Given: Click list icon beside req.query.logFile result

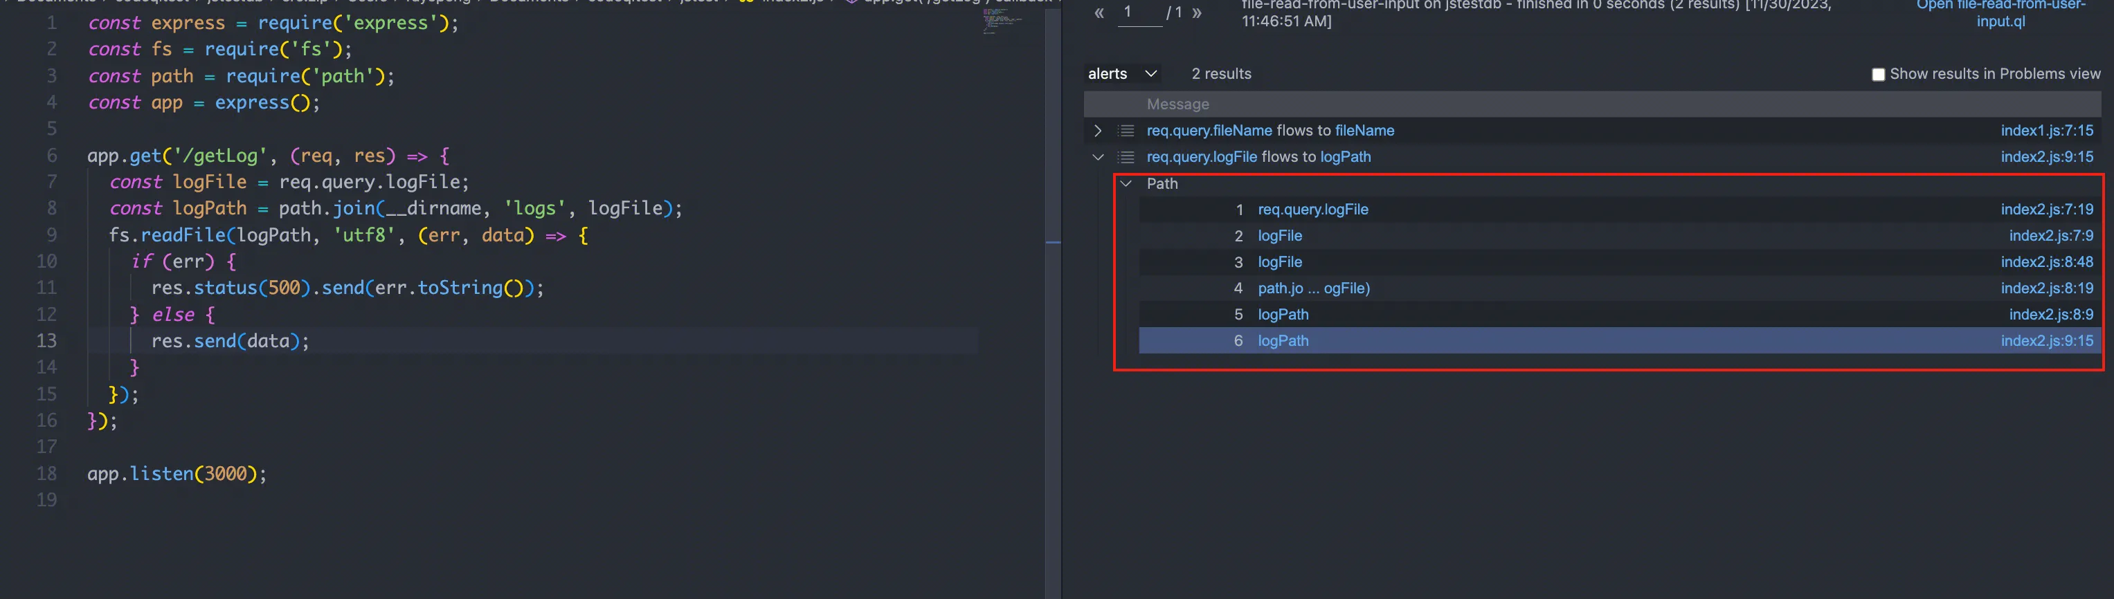Looking at the screenshot, I should pos(1127,158).
